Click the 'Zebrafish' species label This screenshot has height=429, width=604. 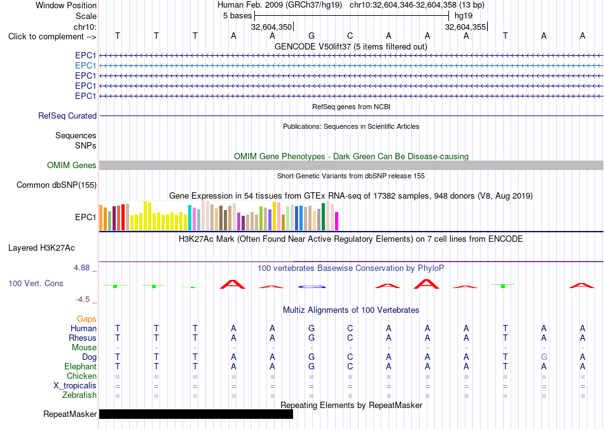79,395
